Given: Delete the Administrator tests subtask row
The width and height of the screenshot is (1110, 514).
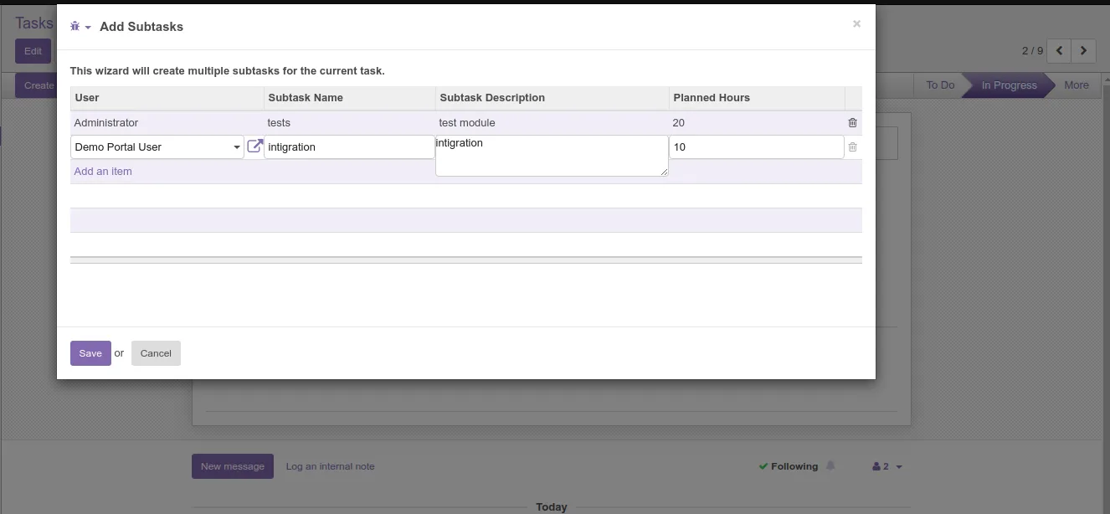Looking at the screenshot, I should point(852,122).
